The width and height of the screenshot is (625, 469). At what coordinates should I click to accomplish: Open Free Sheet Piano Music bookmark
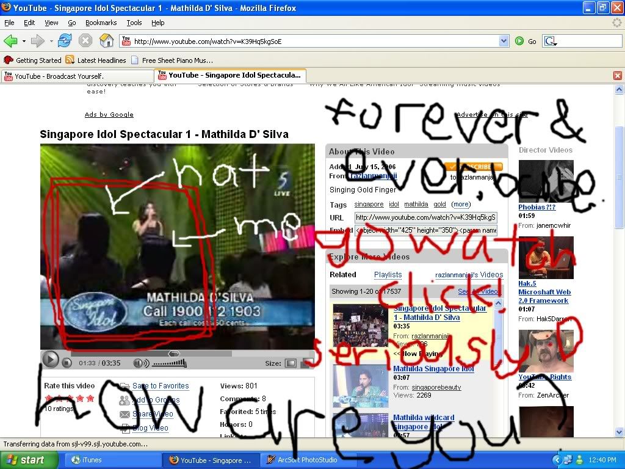(x=172, y=60)
